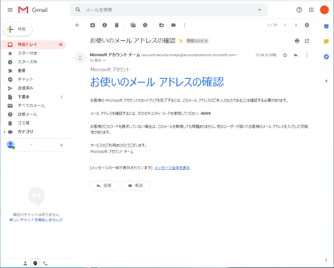Delete this email with trash icon
Image resolution: width=334 pixels, height=268 pixels.
[x=116, y=25]
